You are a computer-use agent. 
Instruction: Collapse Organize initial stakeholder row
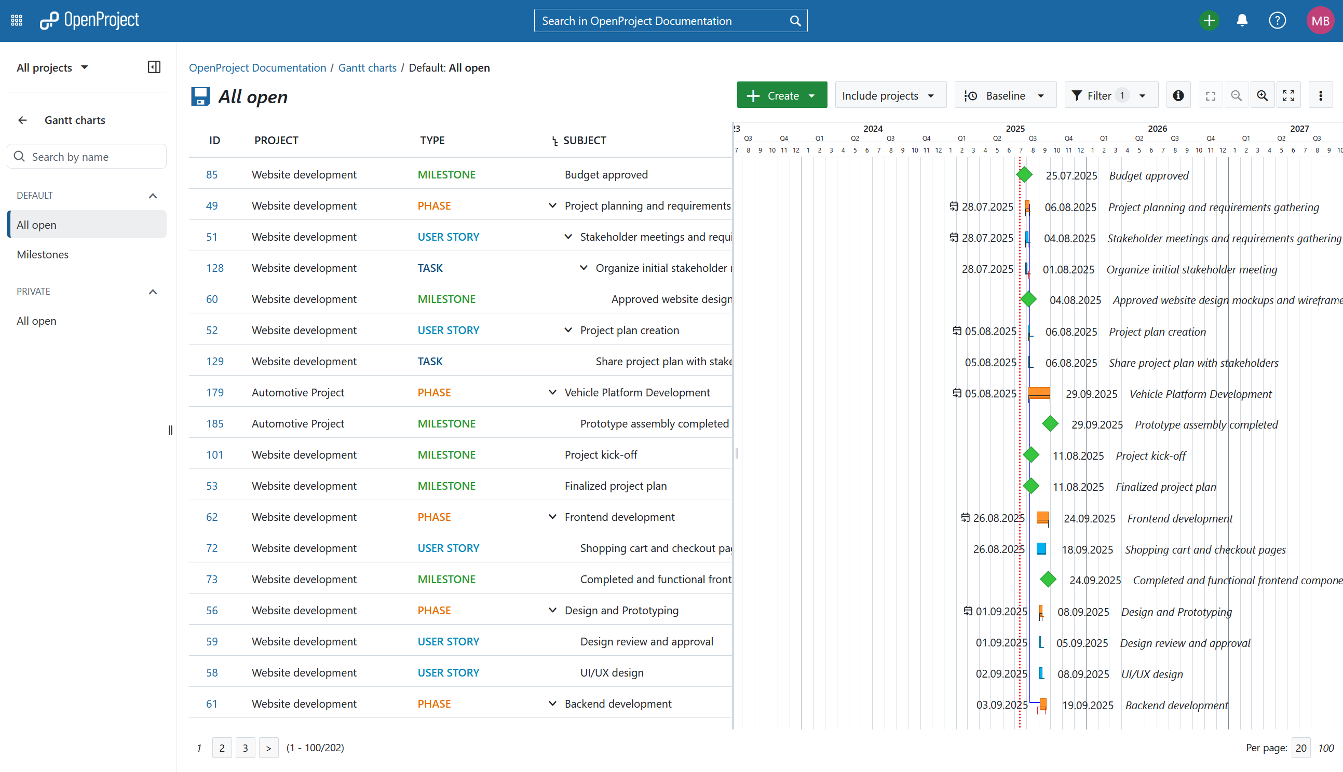pyautogui.click(x=584, y=268)
